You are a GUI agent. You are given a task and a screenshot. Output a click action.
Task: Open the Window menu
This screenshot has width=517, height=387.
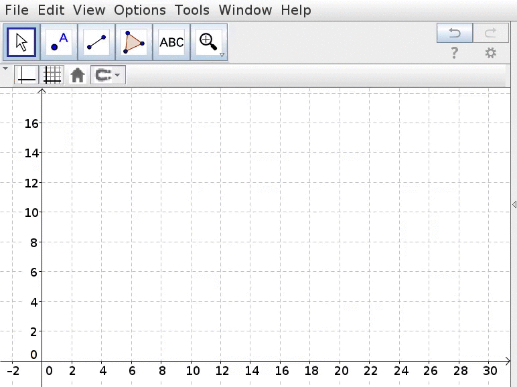coord(245,10)
